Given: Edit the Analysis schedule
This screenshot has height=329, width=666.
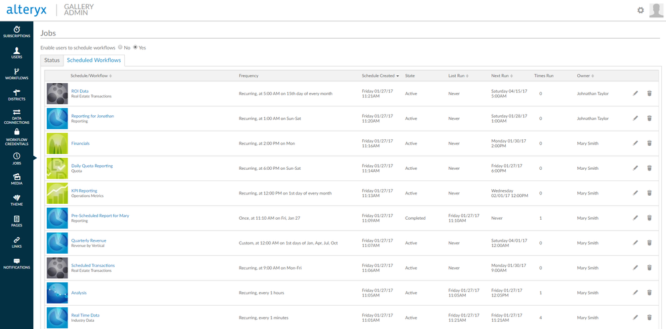Looking at the screenshot, I should coord(635,292).
